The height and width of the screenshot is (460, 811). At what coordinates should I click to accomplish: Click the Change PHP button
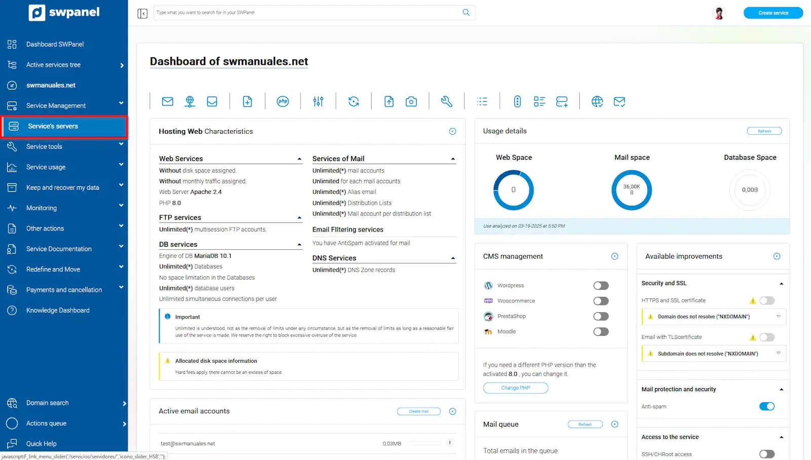point(515,388)
